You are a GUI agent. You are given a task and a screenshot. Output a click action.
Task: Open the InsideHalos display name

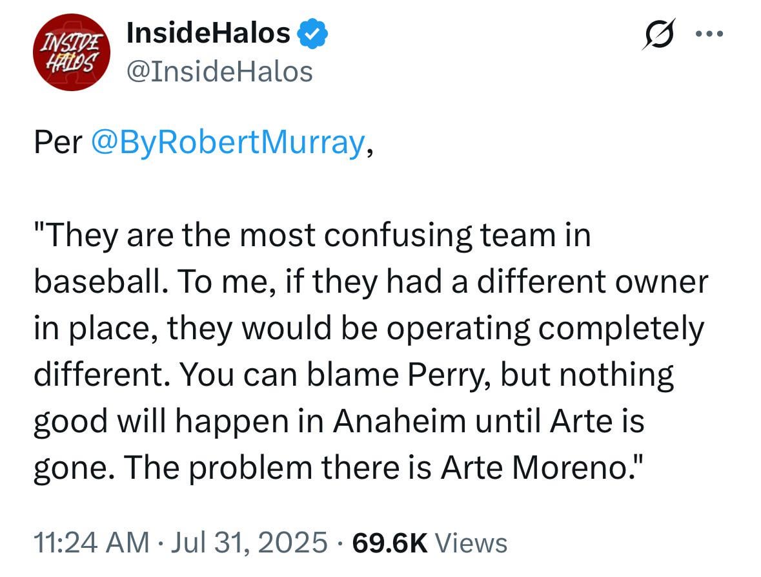[x=208, y=32]
